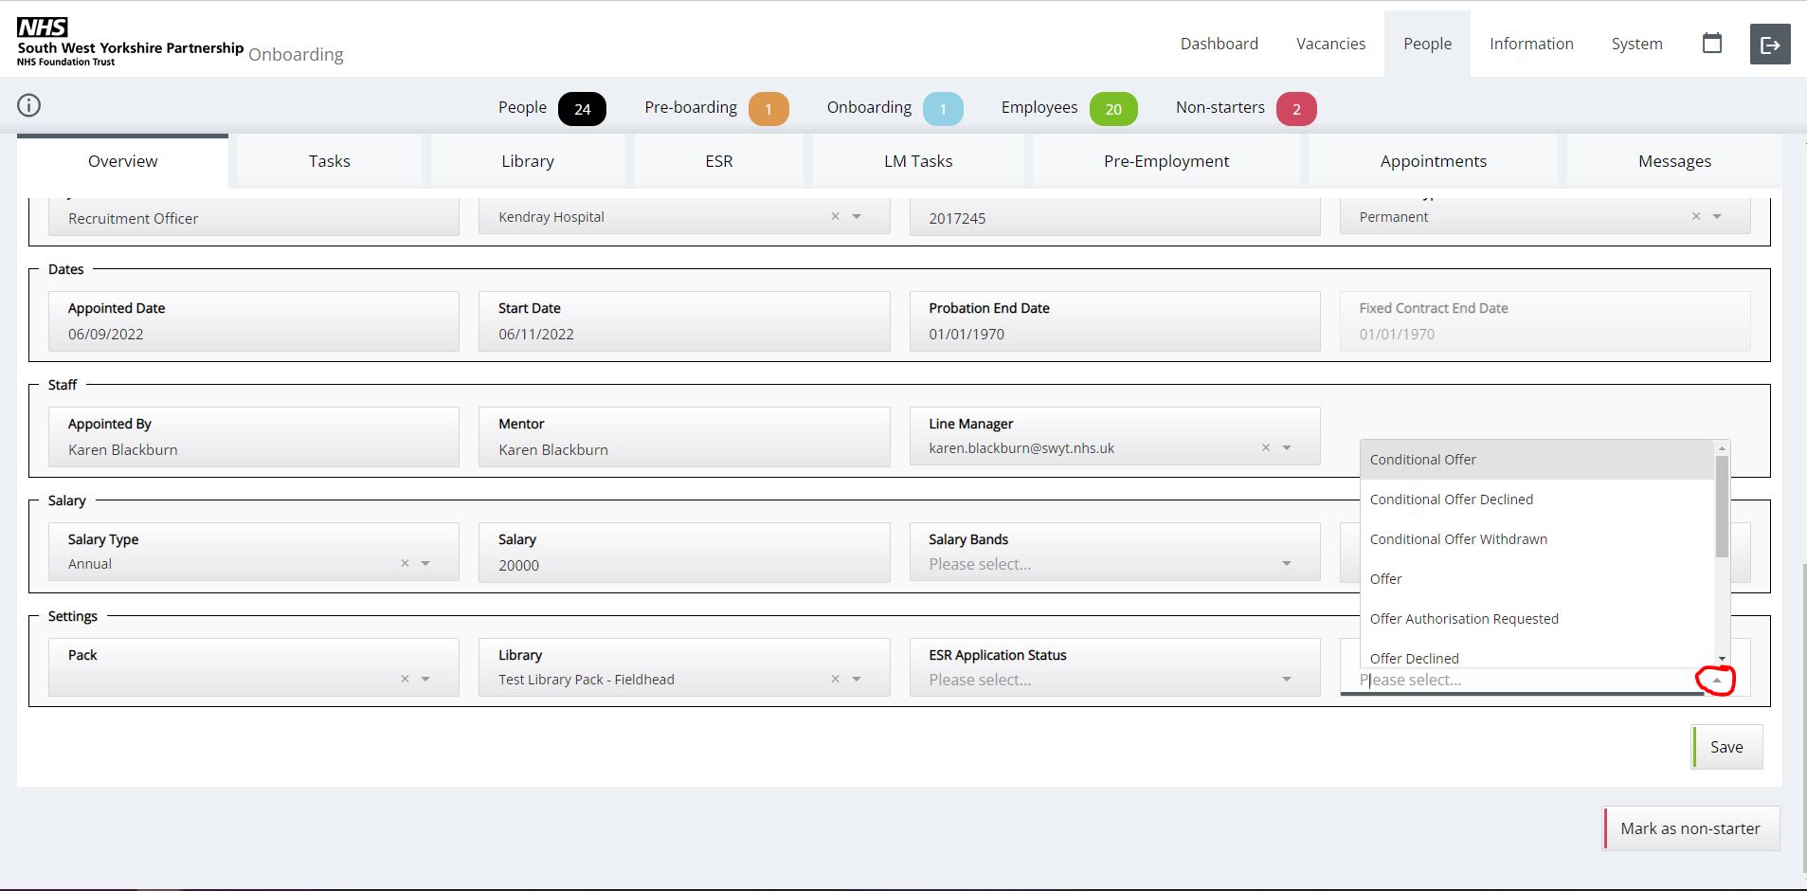The height and width of the screenshot is (891, 1807).
Task: Clear the Test Library Pack selection
Action: pyautogui.click(x=835, y=680)
